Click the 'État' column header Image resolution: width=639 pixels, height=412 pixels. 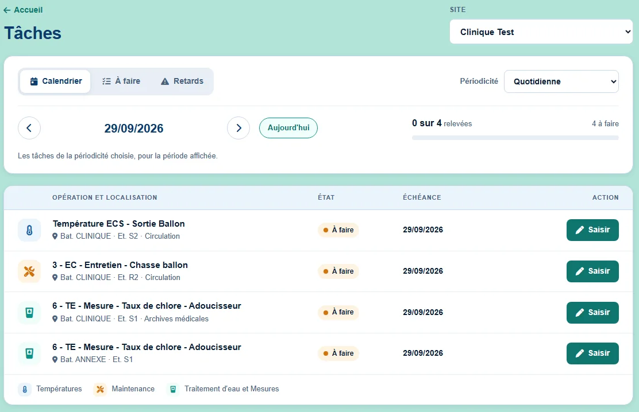point(326,197)
